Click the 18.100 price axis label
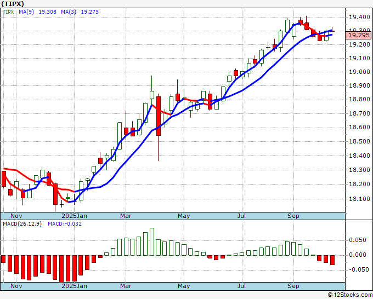 coord(359,199)
